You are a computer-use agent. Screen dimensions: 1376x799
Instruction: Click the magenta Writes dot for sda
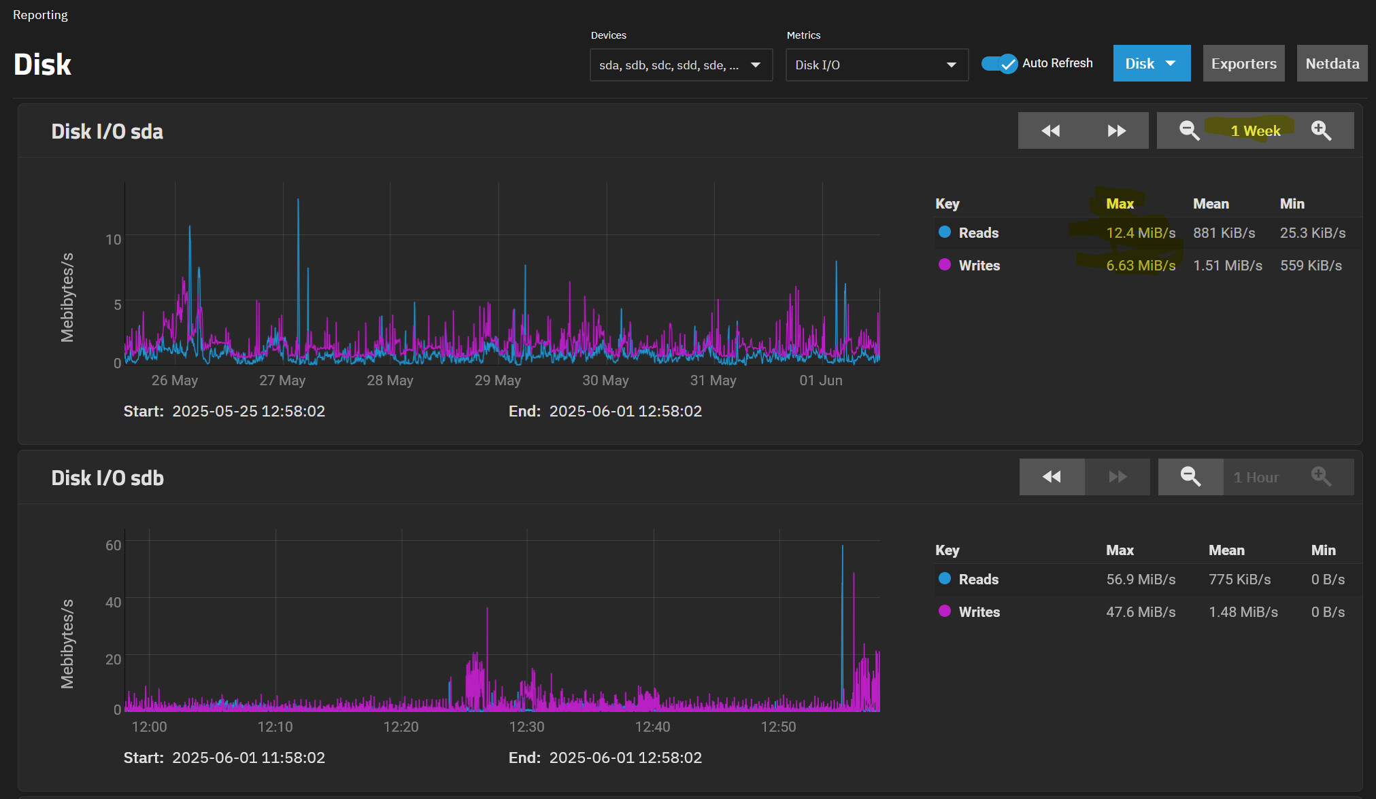coord(944,265)
